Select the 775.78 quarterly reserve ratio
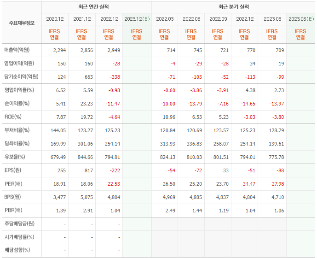The width and height of the screenshot is (317, 258). point(277,157)
